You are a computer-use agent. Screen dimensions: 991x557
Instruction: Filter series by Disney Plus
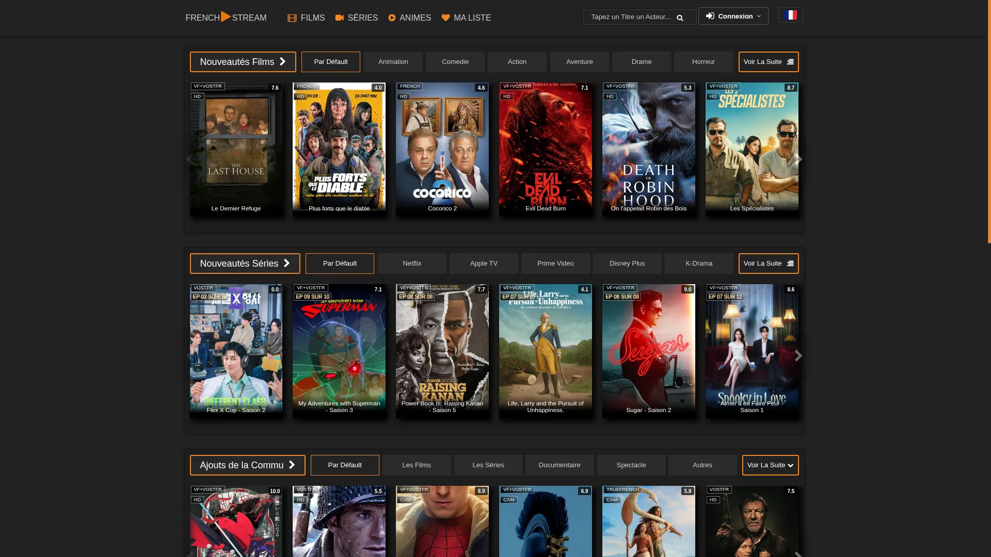[627, 264]
